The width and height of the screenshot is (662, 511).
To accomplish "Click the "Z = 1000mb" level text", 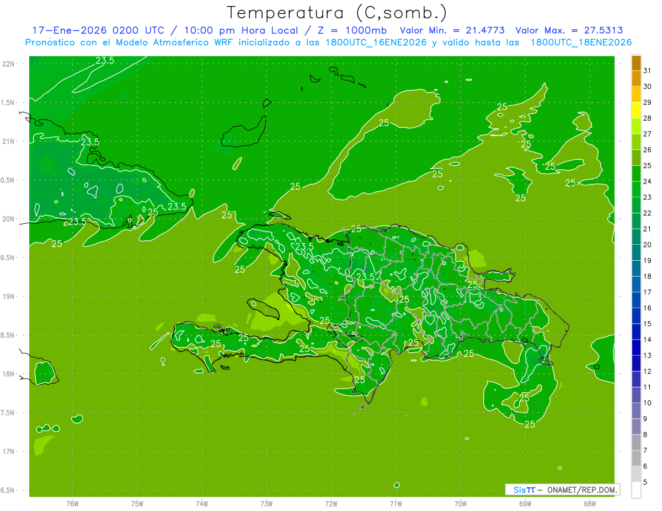I will point(352,30).
